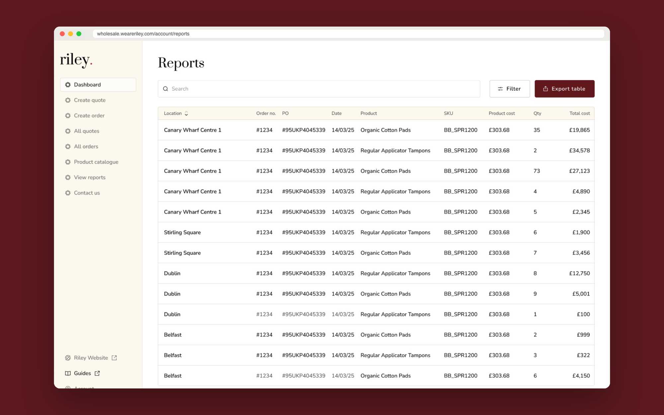
Task: Select the £12,750 Dublin row total
Action: click(579, 273)
